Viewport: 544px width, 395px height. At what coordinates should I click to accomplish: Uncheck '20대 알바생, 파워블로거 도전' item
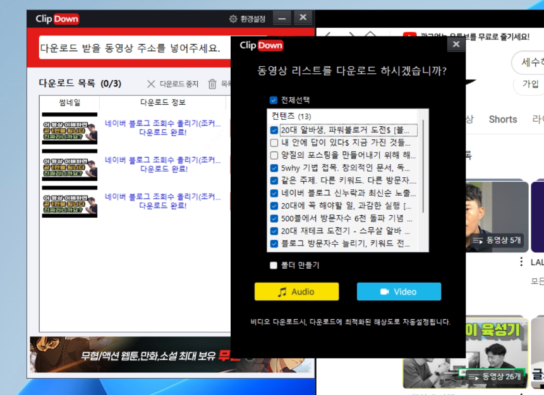click(274, 130)
